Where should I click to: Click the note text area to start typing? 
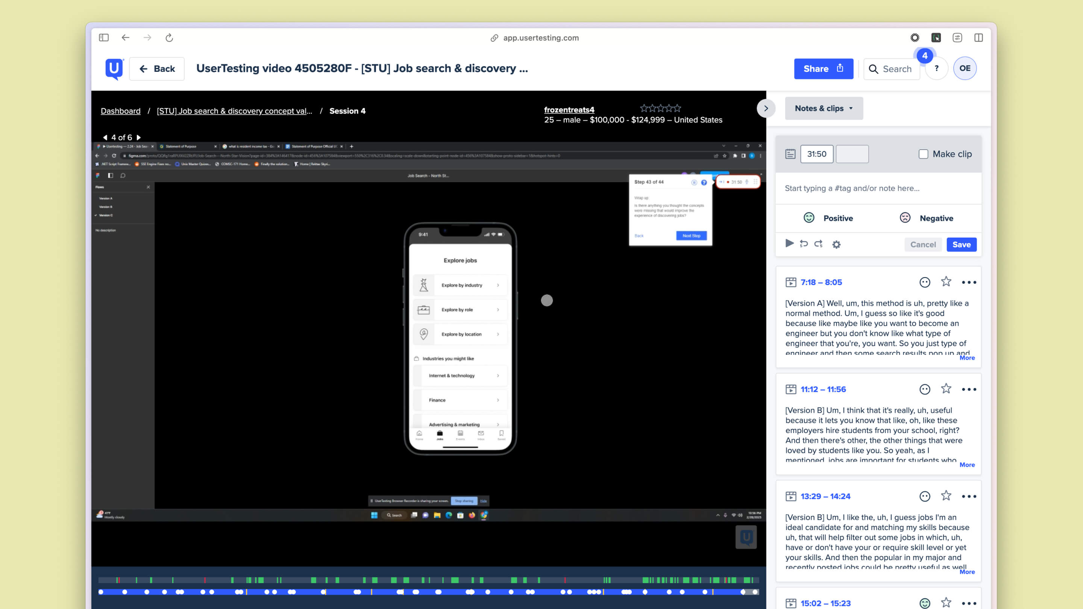click(x=878, y=188)
